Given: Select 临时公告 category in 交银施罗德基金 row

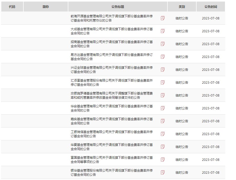Looking at the screenshot, I should 182,95.
